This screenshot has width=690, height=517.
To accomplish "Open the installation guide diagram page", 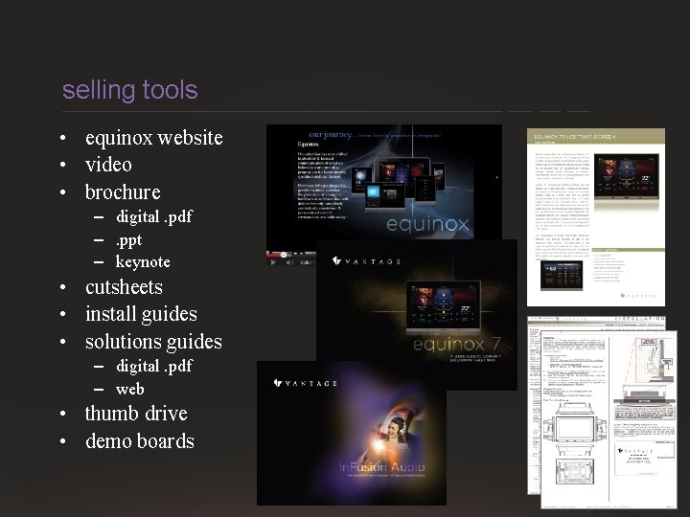I will coord(609,420).
